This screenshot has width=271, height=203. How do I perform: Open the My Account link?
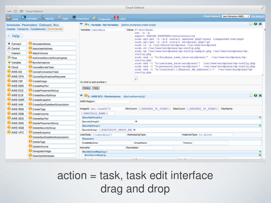[258, 16]
